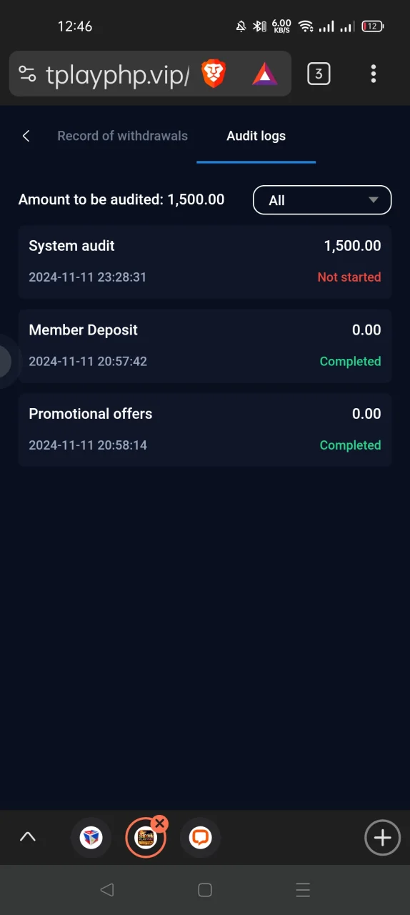Open the tab switcher showing 3 tabs

coord(319,73)
